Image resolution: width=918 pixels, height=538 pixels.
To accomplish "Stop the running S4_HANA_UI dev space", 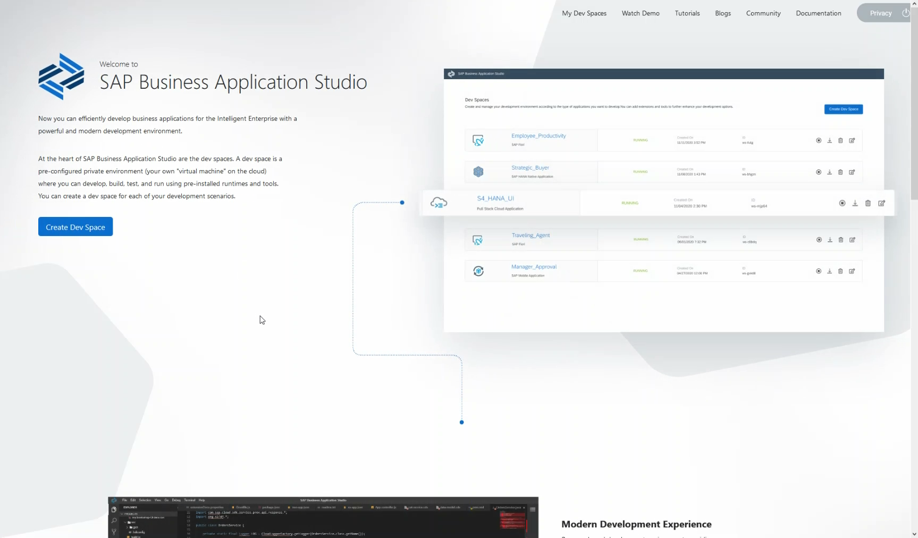I will tap(842, 203).
